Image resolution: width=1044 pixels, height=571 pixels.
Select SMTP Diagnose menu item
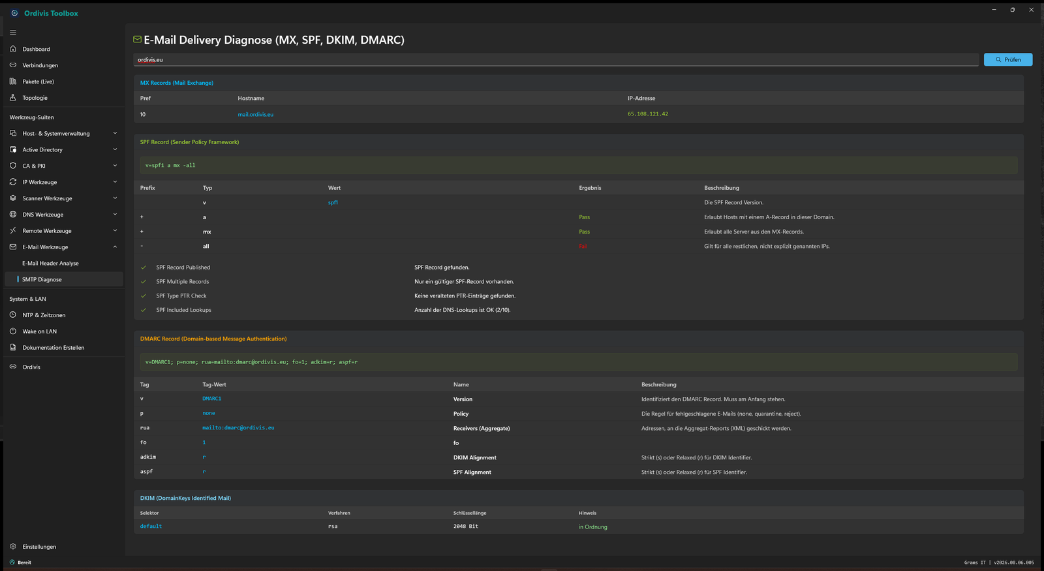[64, 279]
